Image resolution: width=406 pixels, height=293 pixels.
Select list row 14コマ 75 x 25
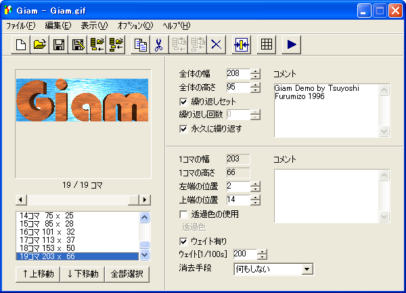[77, 216]
